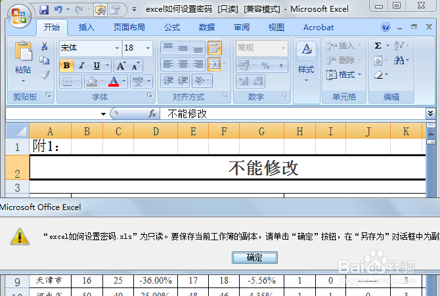Align text to top
This screenshot has width=440, height=296.
click(168, 47)
